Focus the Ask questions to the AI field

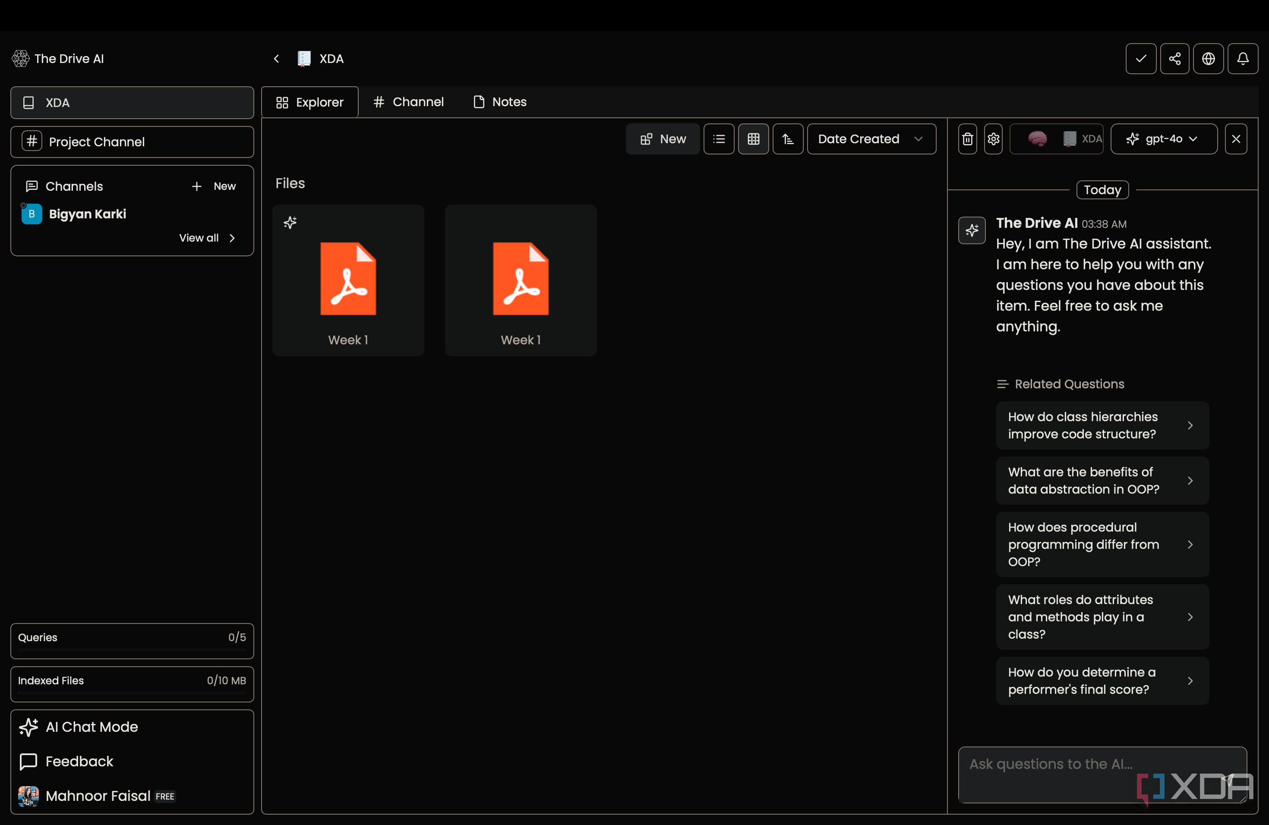point(1102,775)
